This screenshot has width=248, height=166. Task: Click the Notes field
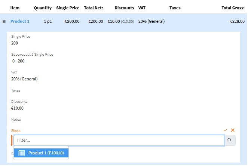click(x=16, y=120)
